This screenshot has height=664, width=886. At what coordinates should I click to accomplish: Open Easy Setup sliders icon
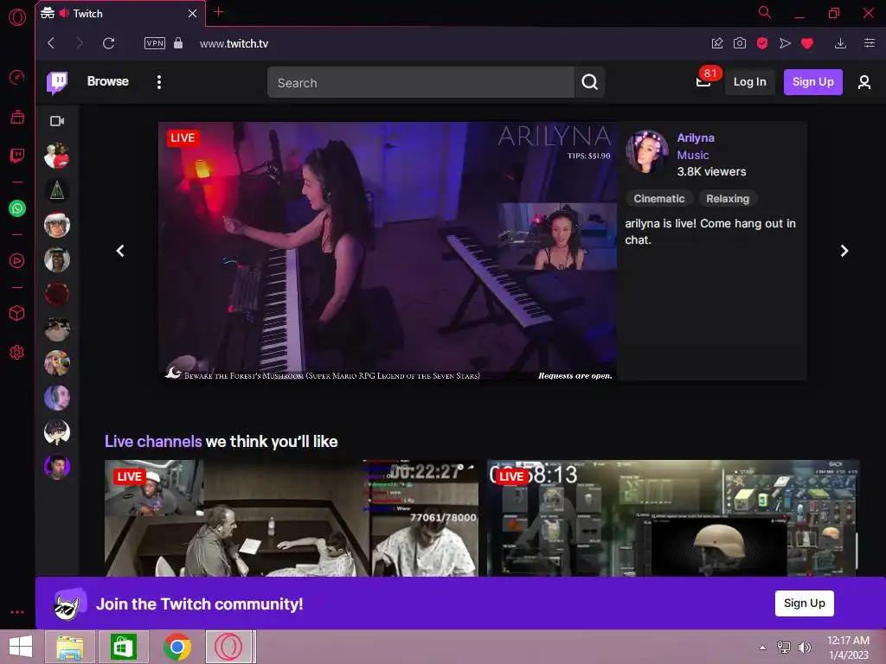(x=869, y=43)
